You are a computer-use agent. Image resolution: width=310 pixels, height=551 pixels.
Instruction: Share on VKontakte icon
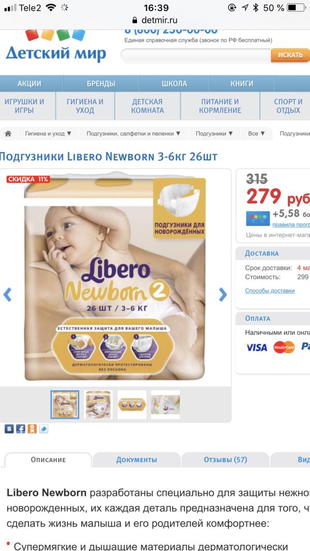[9, 428]
